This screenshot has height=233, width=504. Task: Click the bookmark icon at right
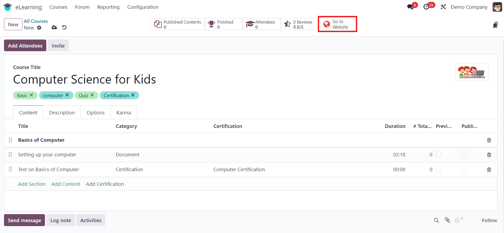[x=495, y=25]
